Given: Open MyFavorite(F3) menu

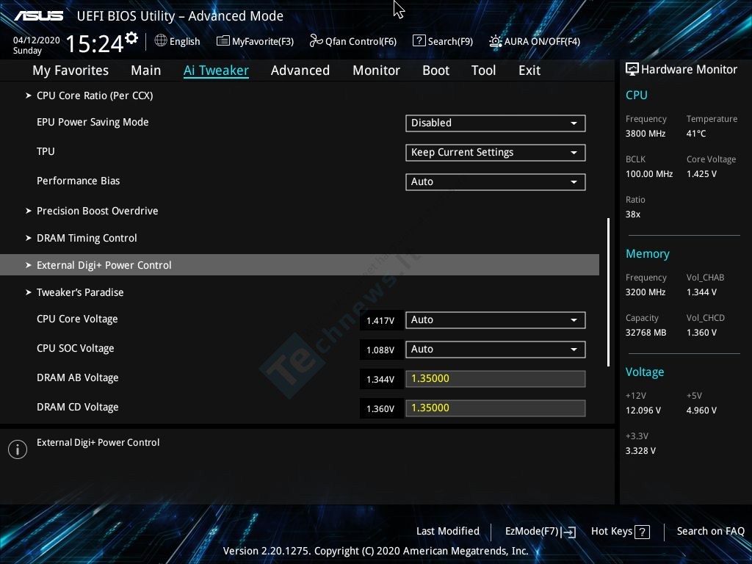Looking at the screenshot, I should click(255, 41).
